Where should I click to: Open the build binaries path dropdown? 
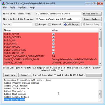[80, 19]
